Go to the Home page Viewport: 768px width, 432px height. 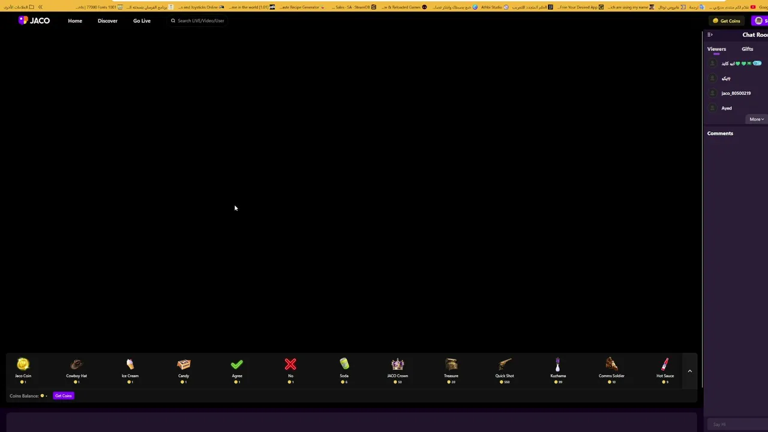(75, 20)
